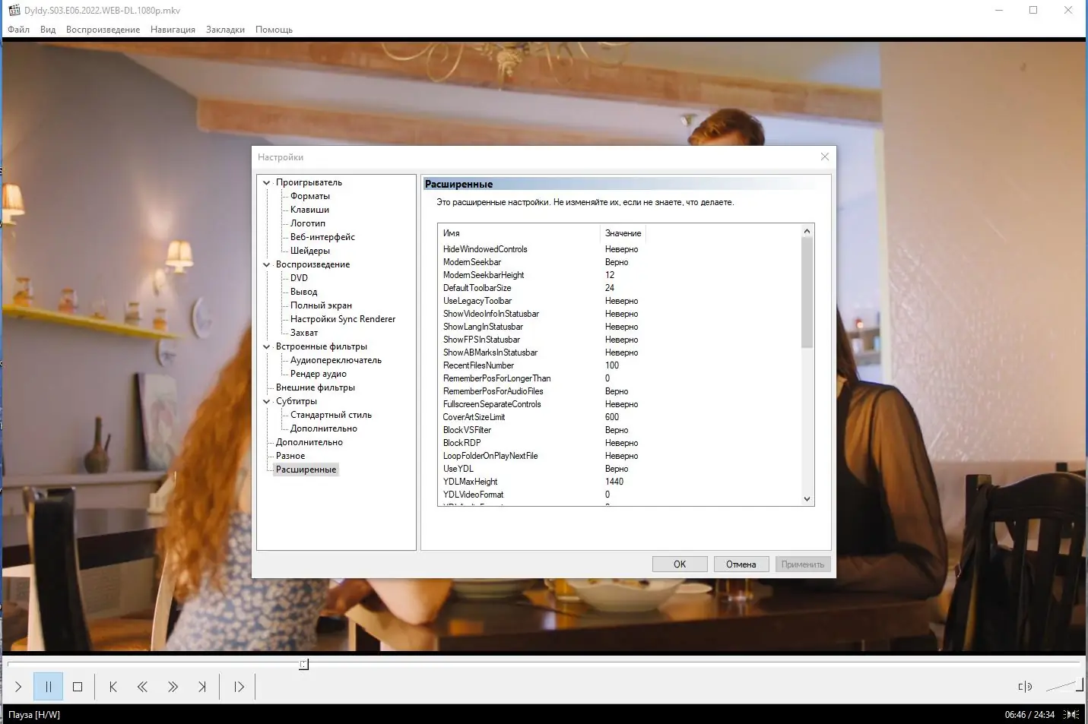Click the Отмена button
Screen dimensions: 1088x724
tap(741, 564)
